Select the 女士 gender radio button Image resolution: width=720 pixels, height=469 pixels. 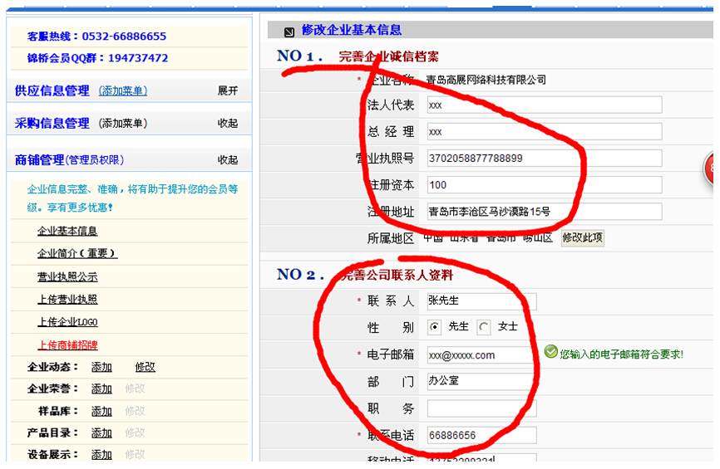point(485,327)
